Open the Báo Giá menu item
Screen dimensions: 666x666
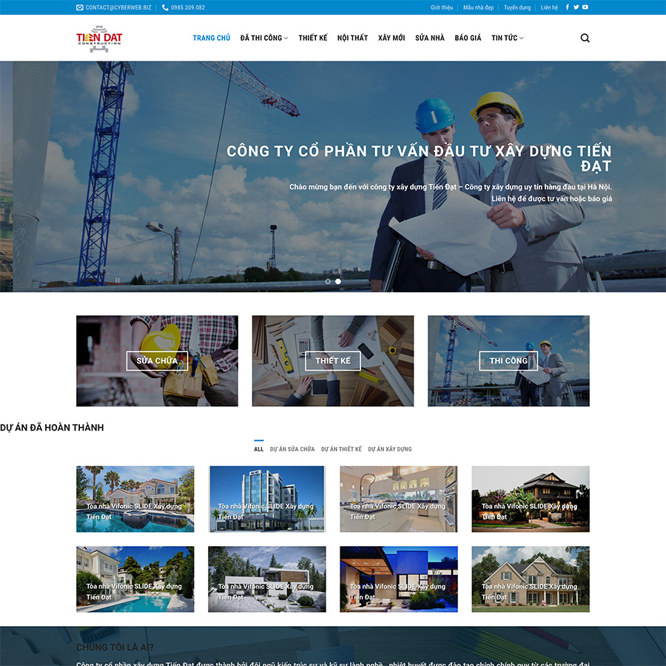(x=468, y=38)
